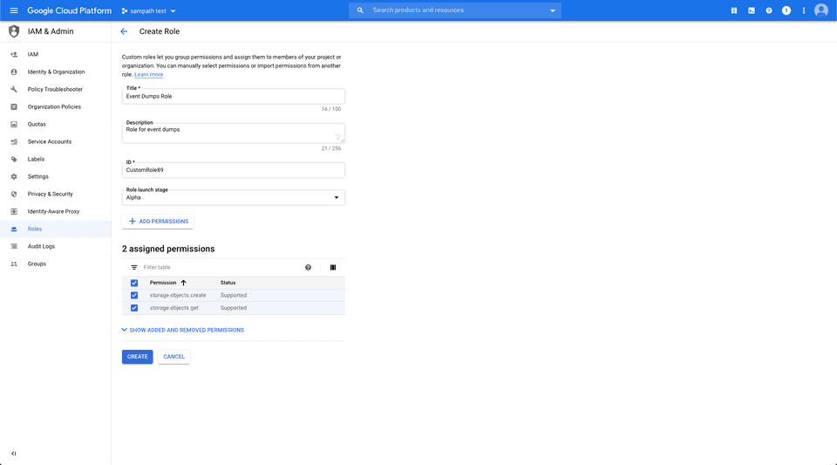The width and height of the screenshot is (837, 465).
Task: Open the user account avatar
Action: 821,10
